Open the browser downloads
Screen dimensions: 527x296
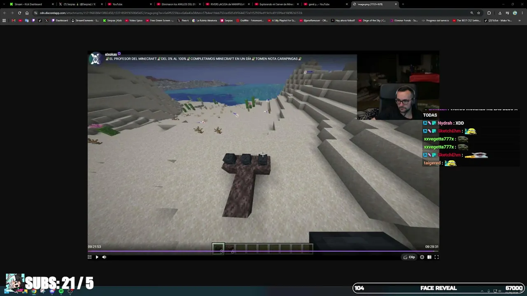click(500, 13)
